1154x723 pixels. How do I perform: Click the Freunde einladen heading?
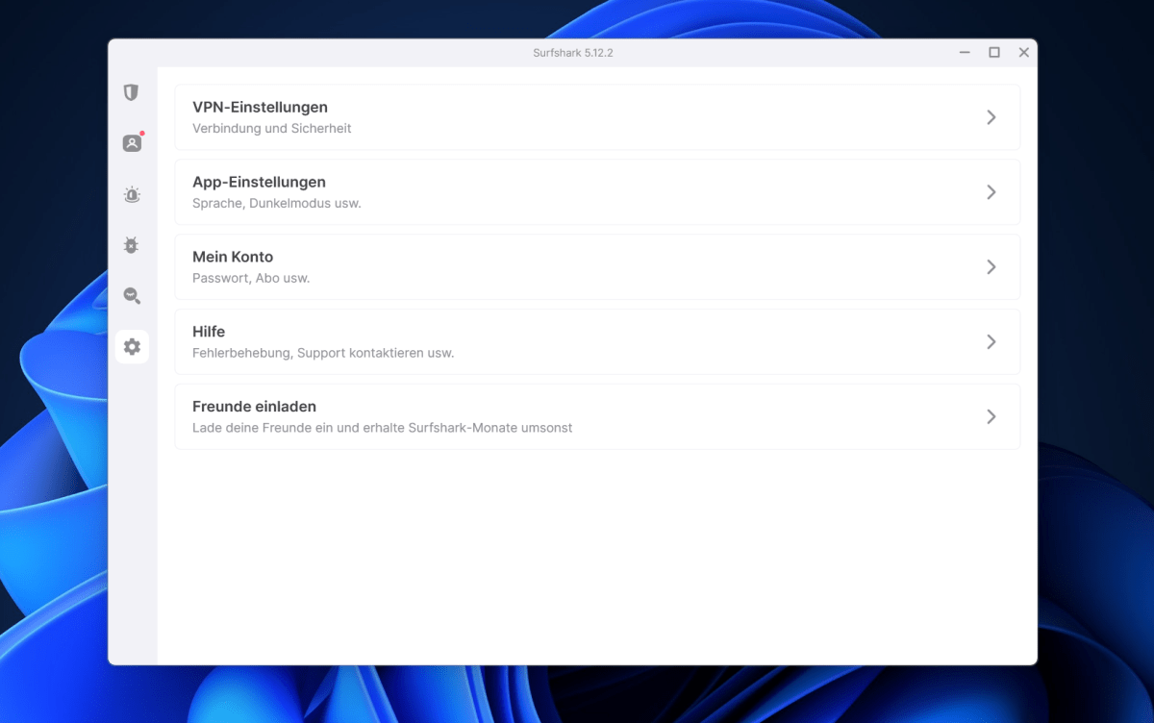click(254, 408)
